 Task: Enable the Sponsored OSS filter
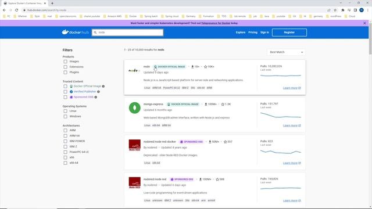click(x=65, y=97)
